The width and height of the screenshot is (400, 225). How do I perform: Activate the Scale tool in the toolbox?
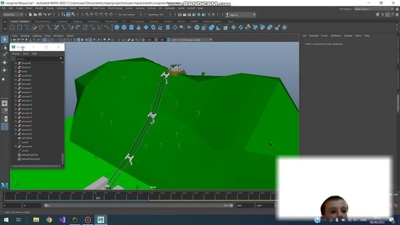click(4, 79)
